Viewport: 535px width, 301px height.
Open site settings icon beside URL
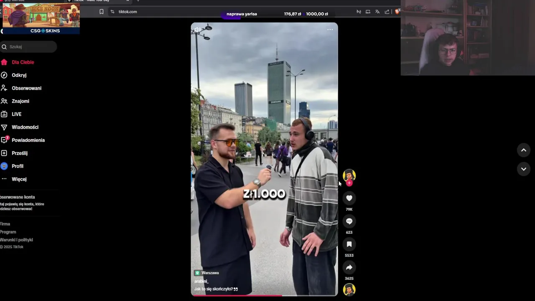click(x=112, y=12)
